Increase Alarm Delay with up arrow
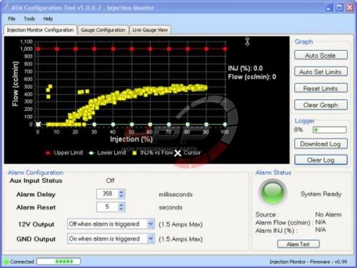The width and height of the screenshot is (357, 268). pos(121,192)
